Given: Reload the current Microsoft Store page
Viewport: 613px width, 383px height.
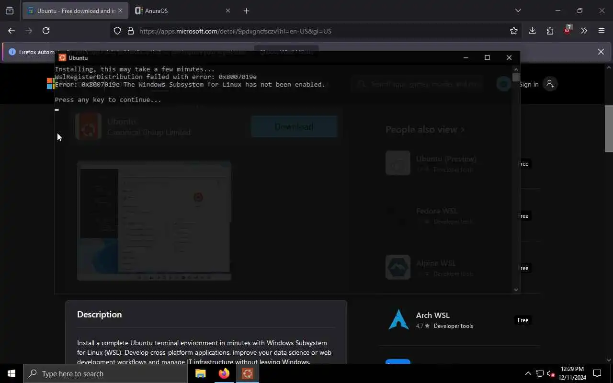Looking at the screenshot, I should (x=46, y=31).
